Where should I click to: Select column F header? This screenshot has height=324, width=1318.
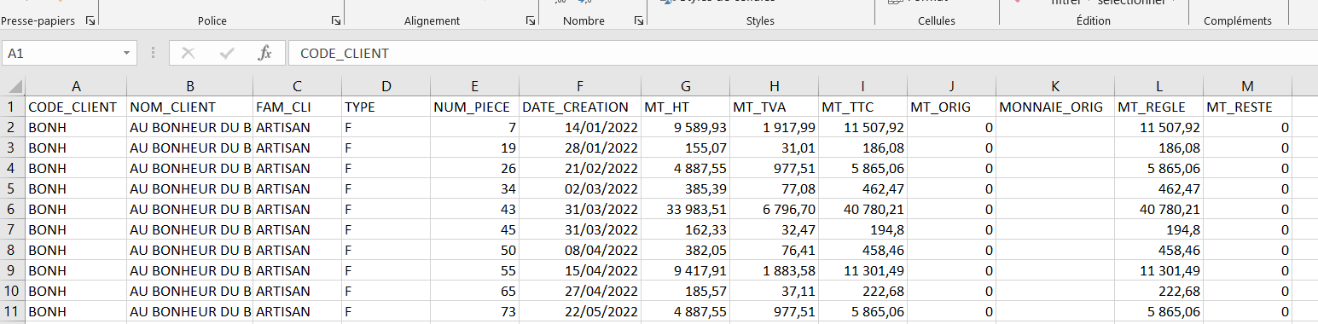[580, 86]
